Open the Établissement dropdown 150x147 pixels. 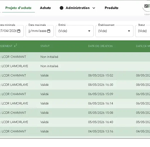point(114,31)
